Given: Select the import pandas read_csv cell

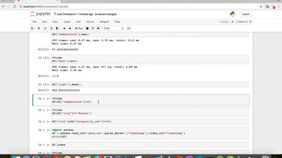Looking at the screenshot, I should click(149, 133).
